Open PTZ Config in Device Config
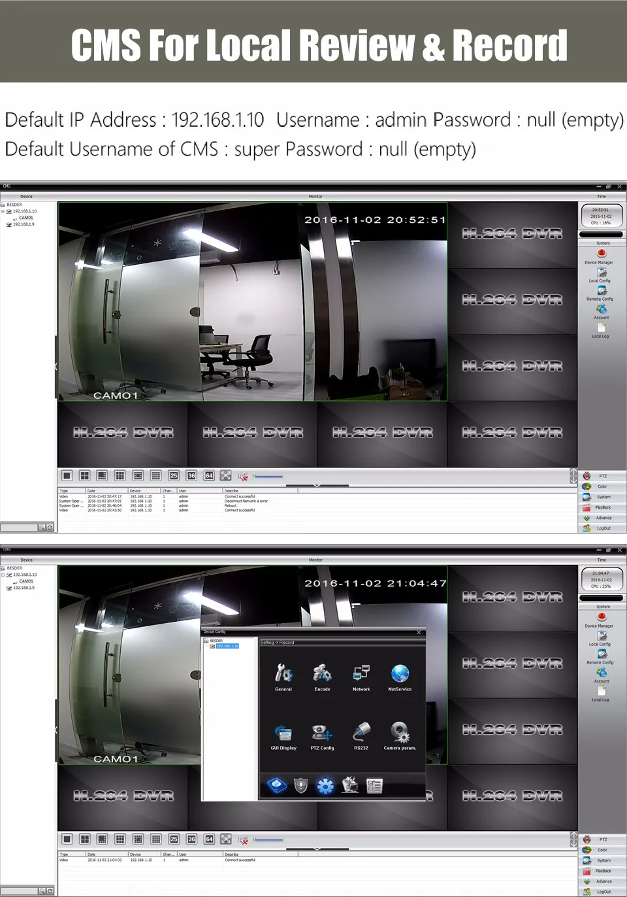Viewport: 627px width, 897px height. click(x=322, y=735)
